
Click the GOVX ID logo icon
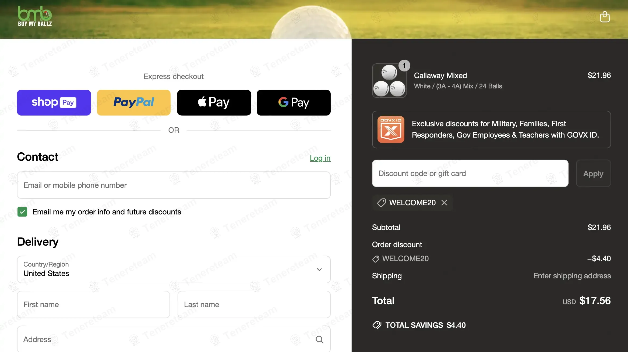pyautogui.click(x=391, y=130)
